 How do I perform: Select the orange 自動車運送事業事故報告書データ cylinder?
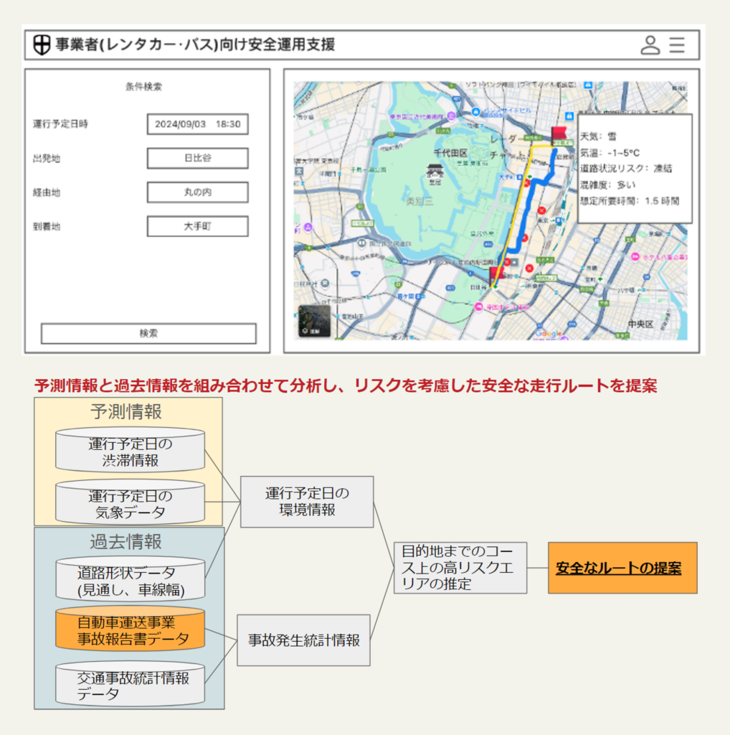pyautogui.click(x=131, y=629)
